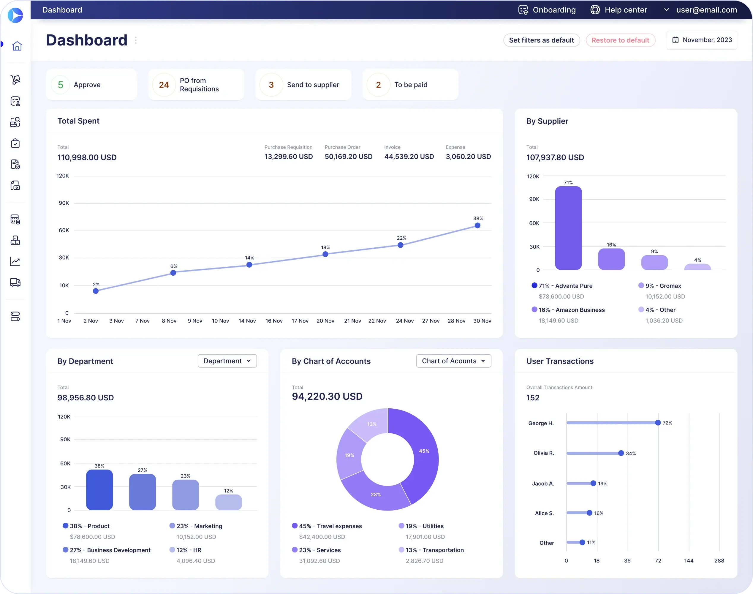Click Olivia R. 34% transactions marker

coord(621,453)
